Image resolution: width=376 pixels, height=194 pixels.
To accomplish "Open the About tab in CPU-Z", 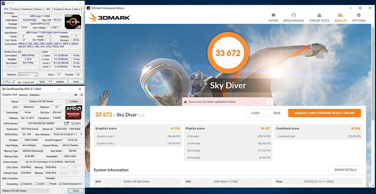I will pos(77,9).
